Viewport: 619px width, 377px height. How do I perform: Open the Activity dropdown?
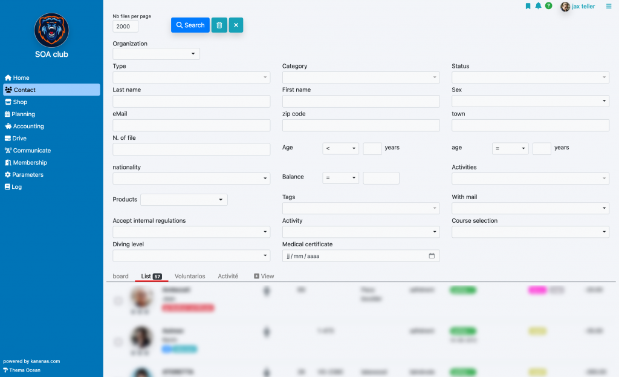pos(361,232)
